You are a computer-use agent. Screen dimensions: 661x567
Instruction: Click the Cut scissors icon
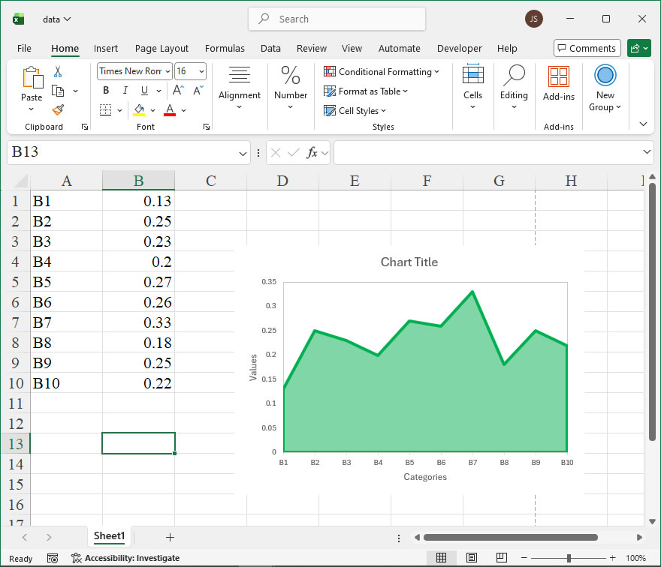click(x=58, y=72)
